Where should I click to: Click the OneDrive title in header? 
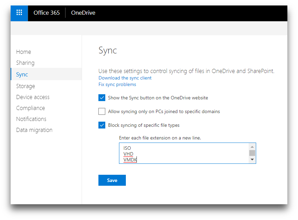click(x=83, y=13)
